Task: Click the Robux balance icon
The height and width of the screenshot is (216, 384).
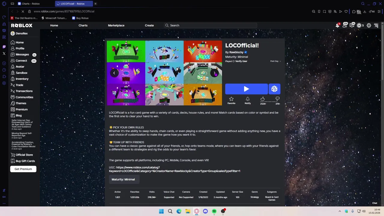Action: point(359,25)
